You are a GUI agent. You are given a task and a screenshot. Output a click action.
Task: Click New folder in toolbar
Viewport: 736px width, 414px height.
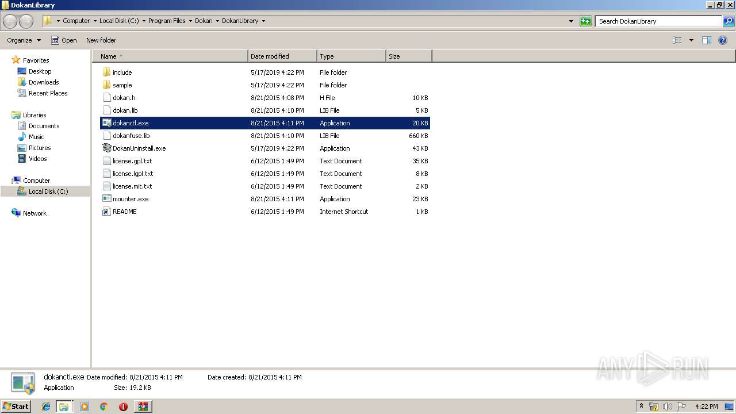point(101,40)
